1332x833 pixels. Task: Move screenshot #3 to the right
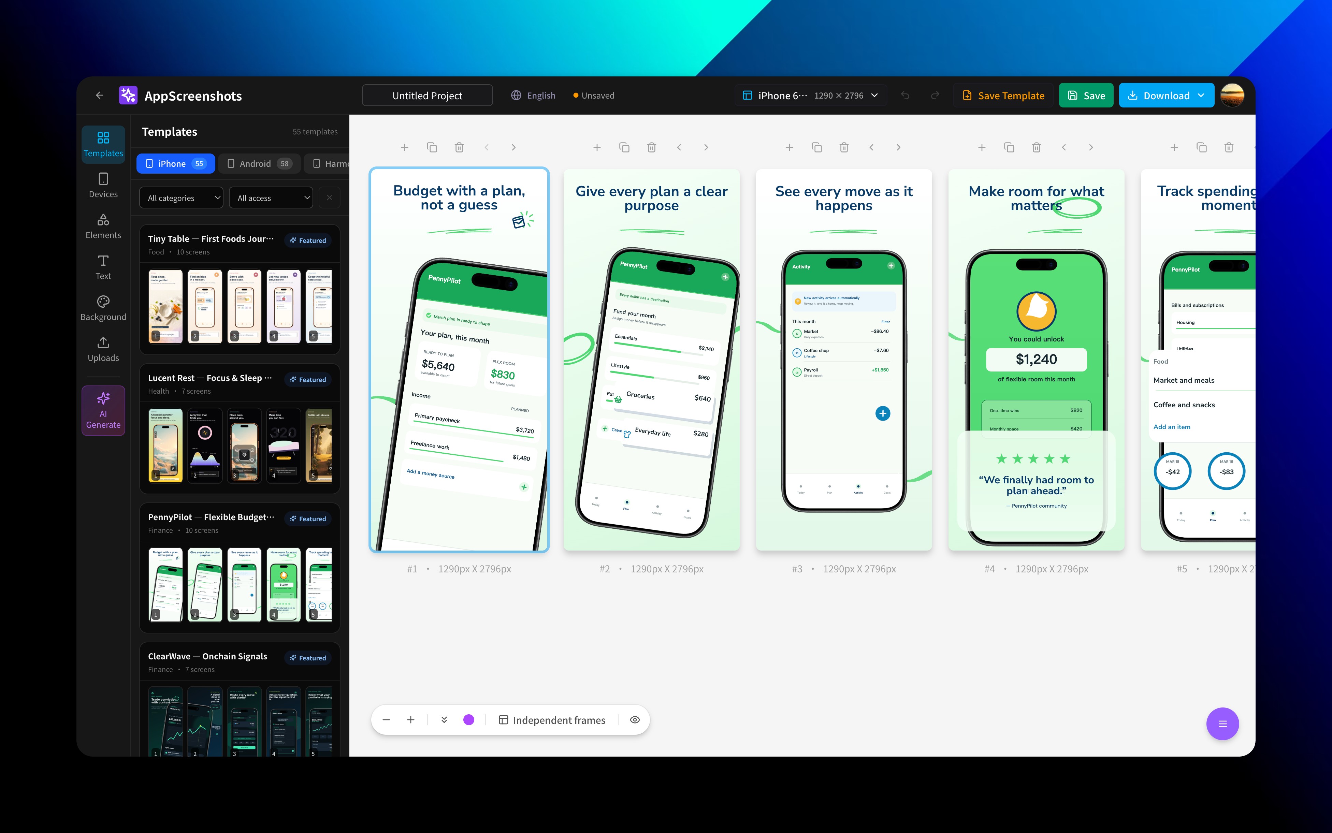(x=898, y=147)
